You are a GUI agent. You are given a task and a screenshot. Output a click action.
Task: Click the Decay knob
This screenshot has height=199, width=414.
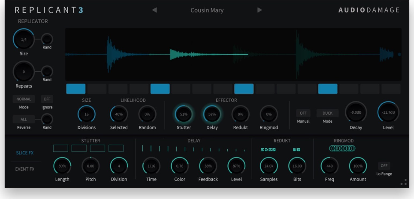356,112
